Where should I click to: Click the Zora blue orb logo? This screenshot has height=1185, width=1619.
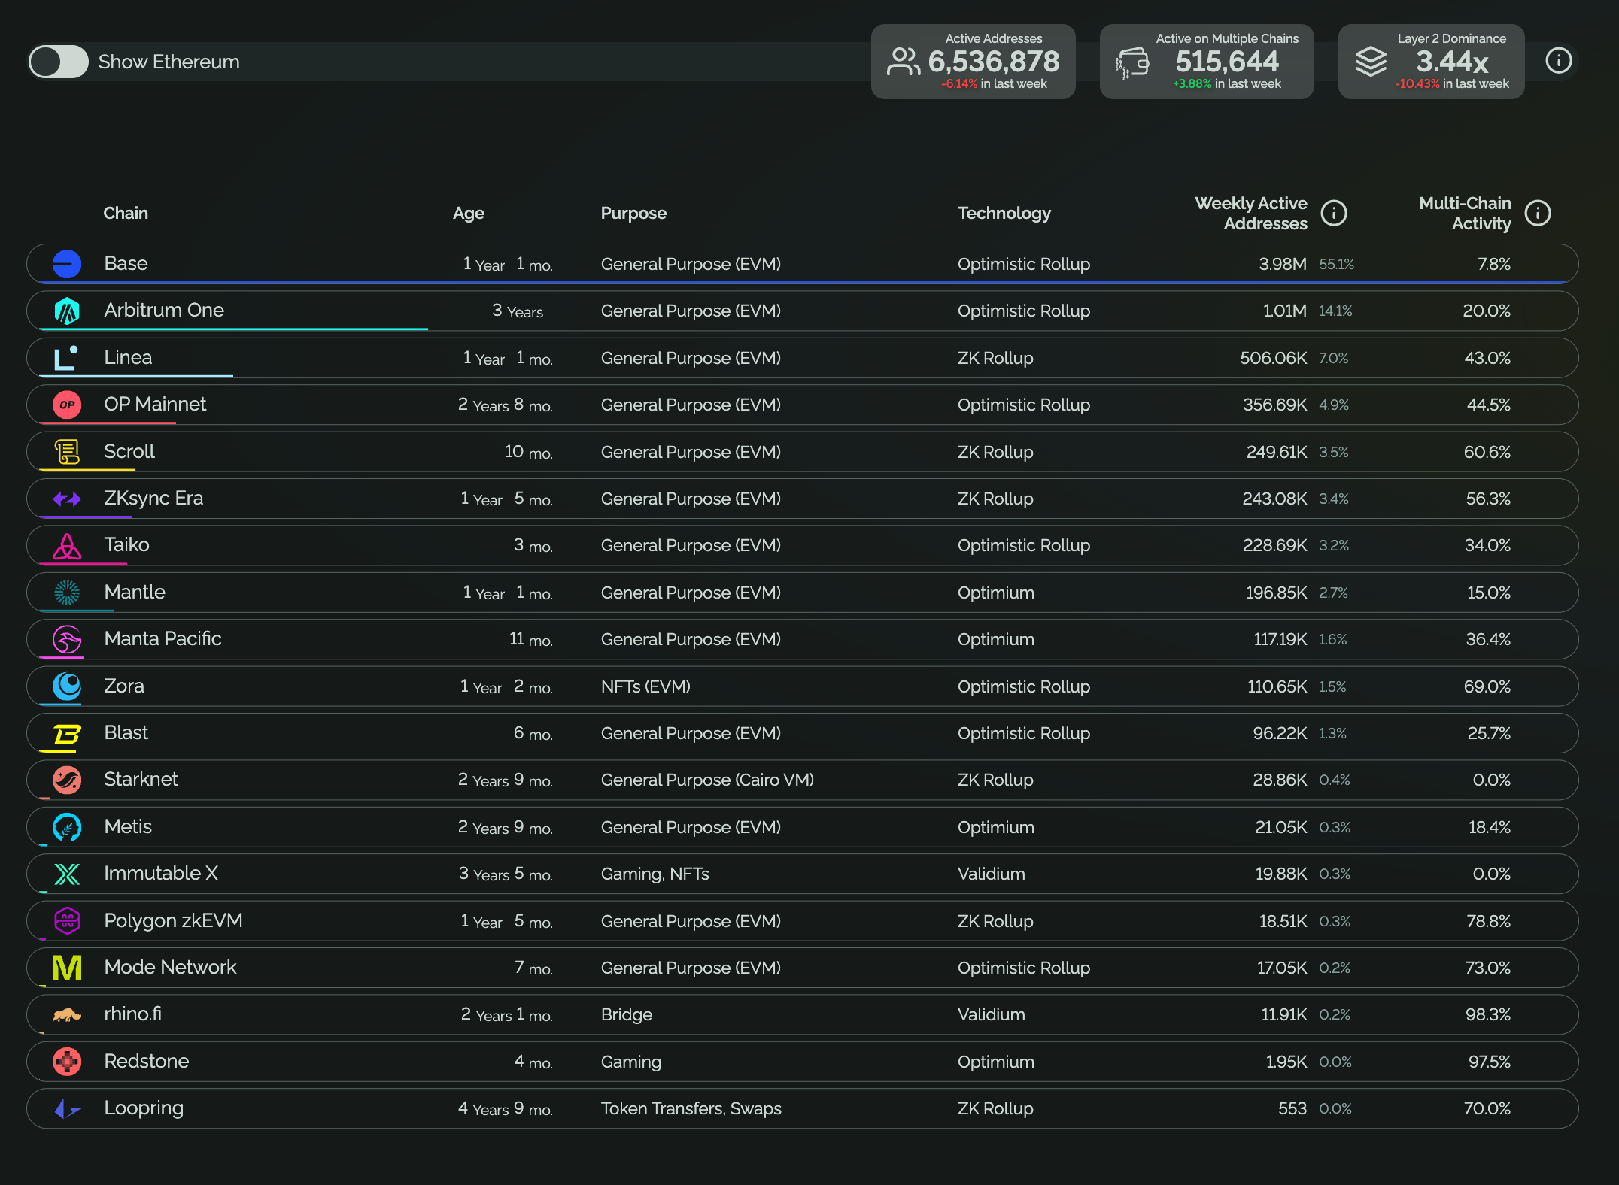tap(67, 686)
